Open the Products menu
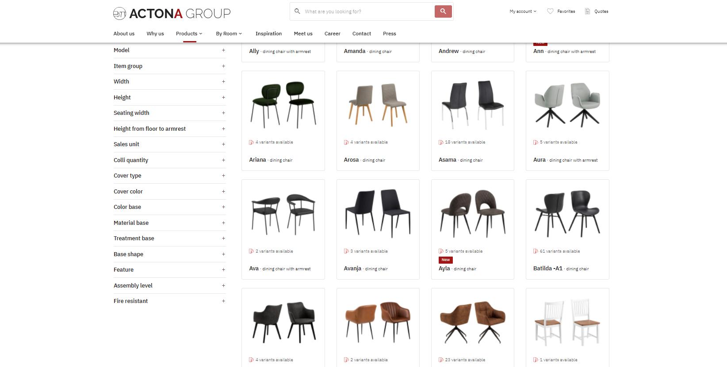 (x=189, y=34)
